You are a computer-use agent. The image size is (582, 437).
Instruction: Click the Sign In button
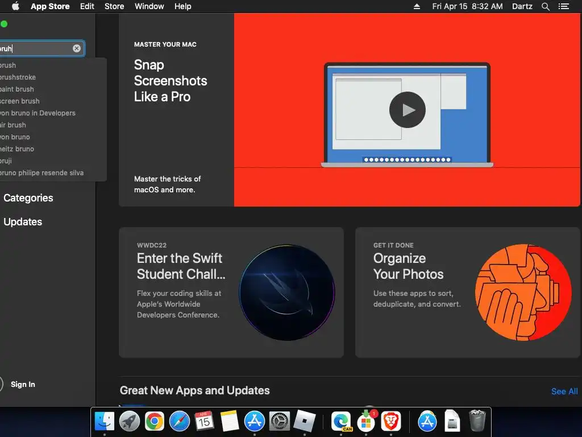click(23, 384)
